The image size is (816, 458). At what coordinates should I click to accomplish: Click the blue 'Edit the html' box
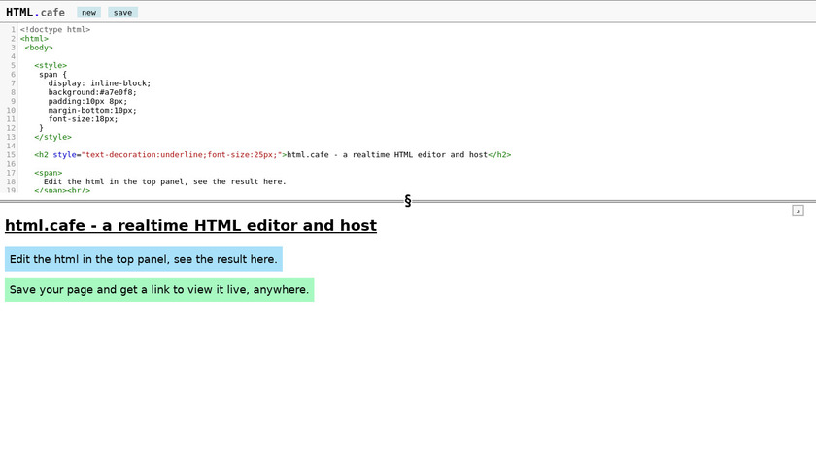[x=144, y=259]
